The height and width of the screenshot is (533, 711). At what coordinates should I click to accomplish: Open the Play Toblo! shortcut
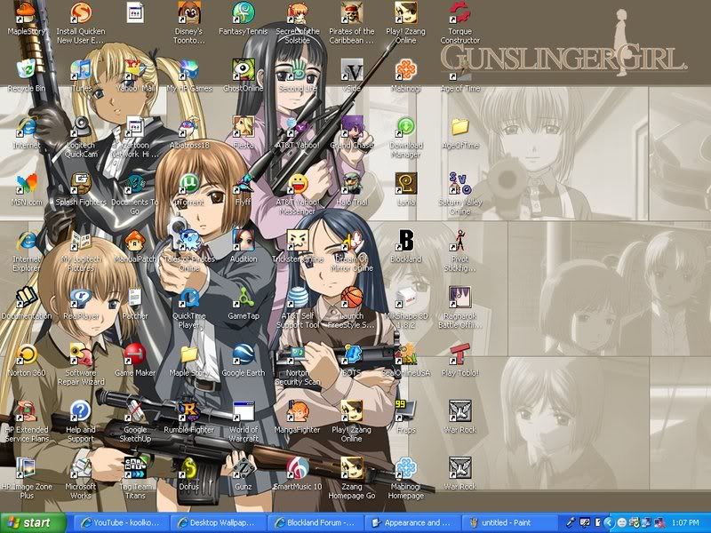pos(459,354)
